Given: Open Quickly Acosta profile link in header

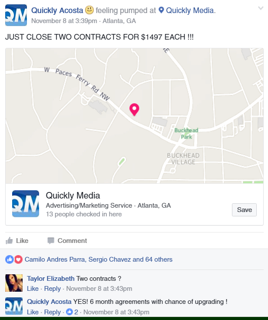Looking at the screenshot, I should tap(57, 10).
